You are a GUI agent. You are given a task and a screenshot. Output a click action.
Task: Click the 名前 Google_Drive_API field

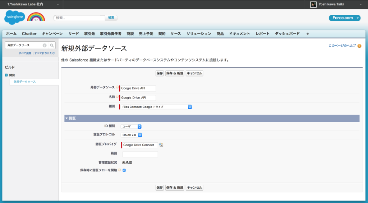click(x=138, y=98)
